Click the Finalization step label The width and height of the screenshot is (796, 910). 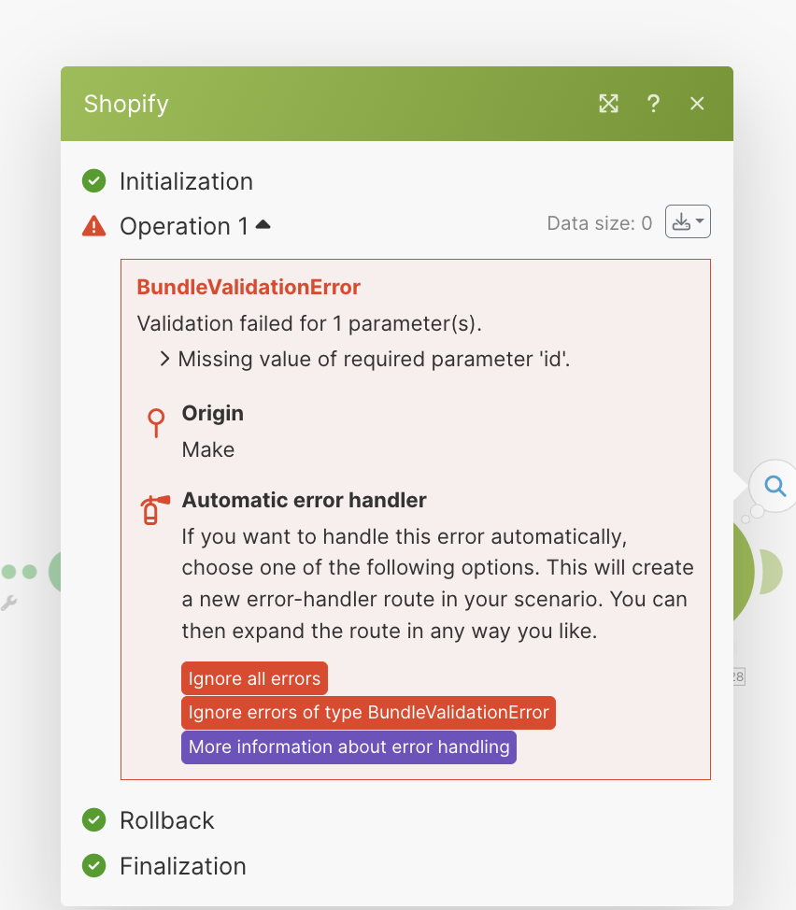pos(183,866)
